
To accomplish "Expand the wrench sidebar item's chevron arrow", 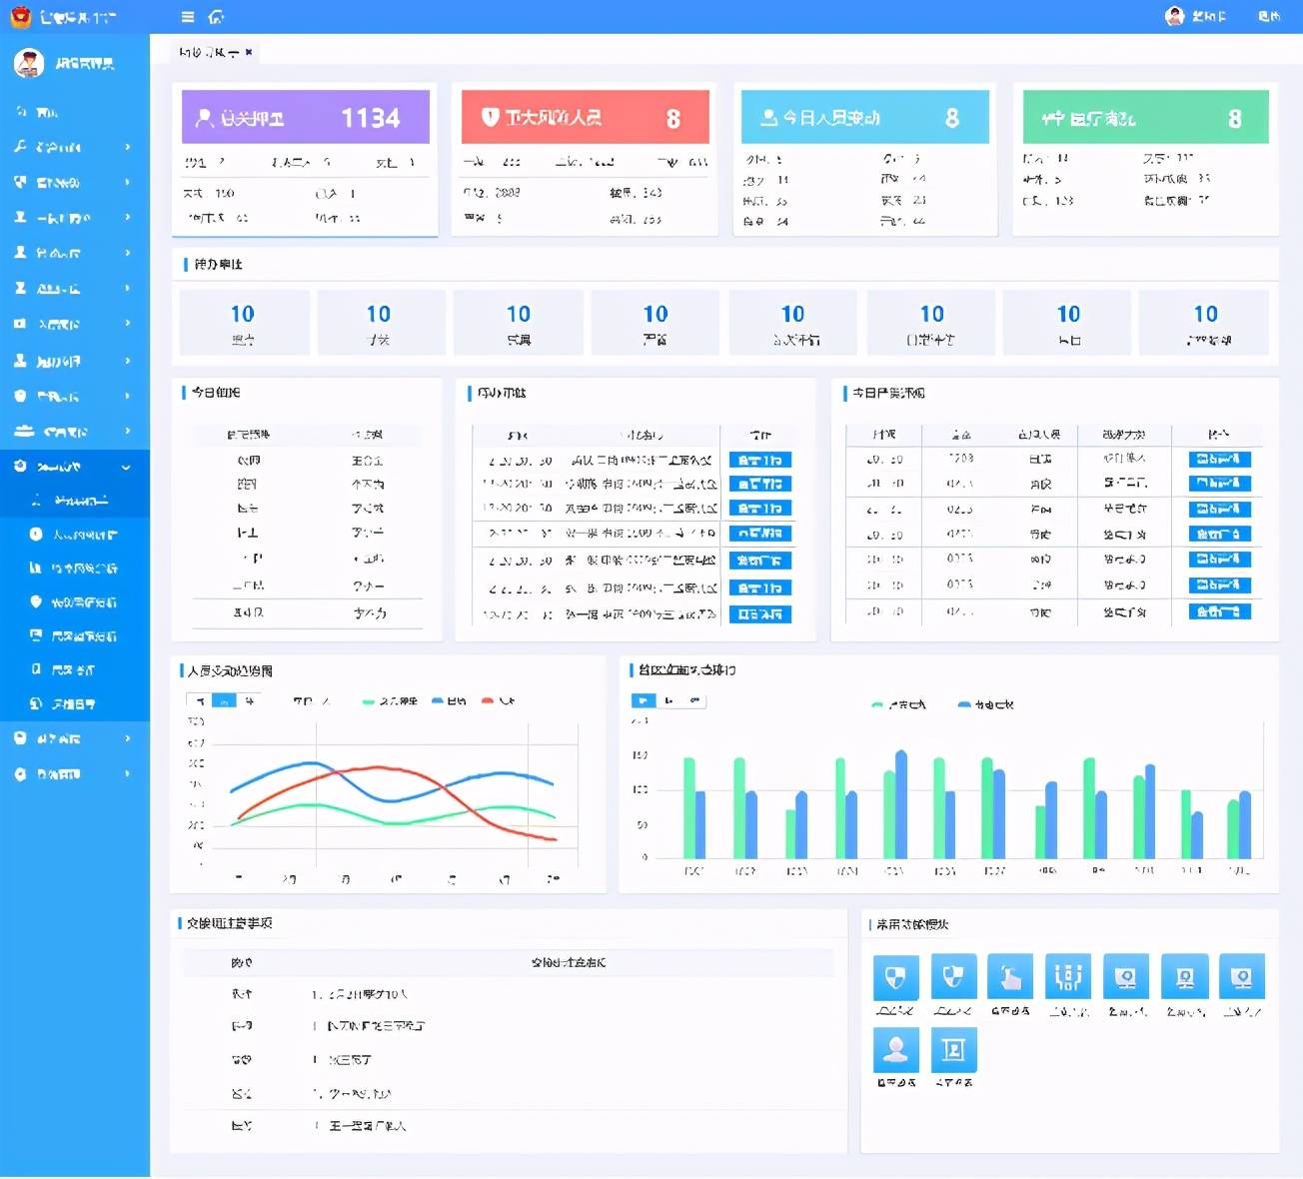I will [x=128, y=147].
